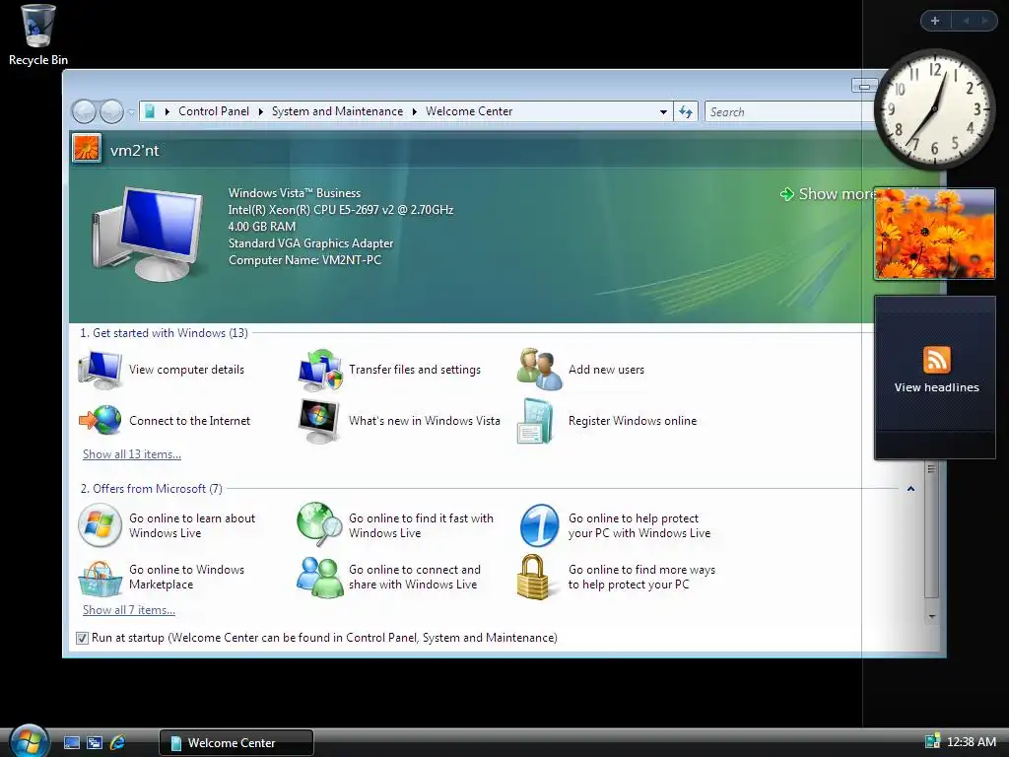1009x757 pixels.
Task: Open the recent pages dropdown beside Forward button
Action: pos(131,112)
